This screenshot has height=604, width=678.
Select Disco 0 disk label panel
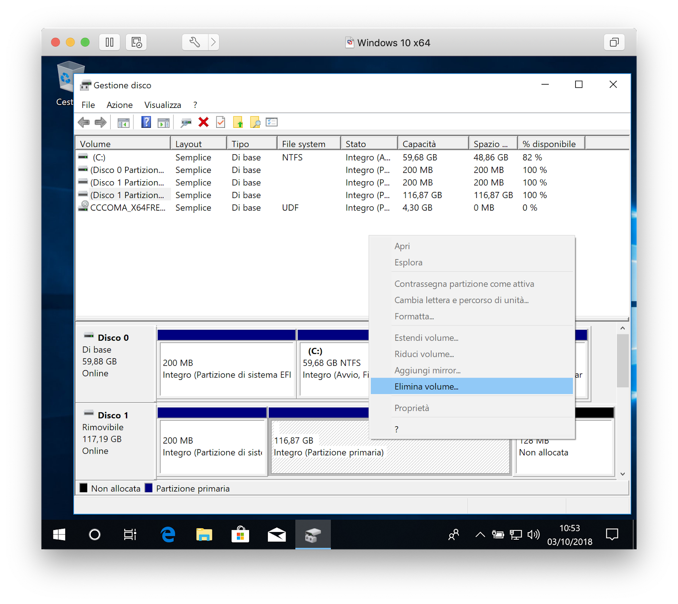[x=115, y=363]
